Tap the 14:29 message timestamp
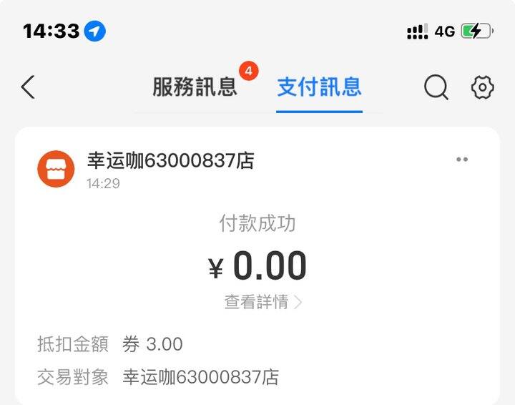This screenshot has width=515, height=405. [104, 184]
